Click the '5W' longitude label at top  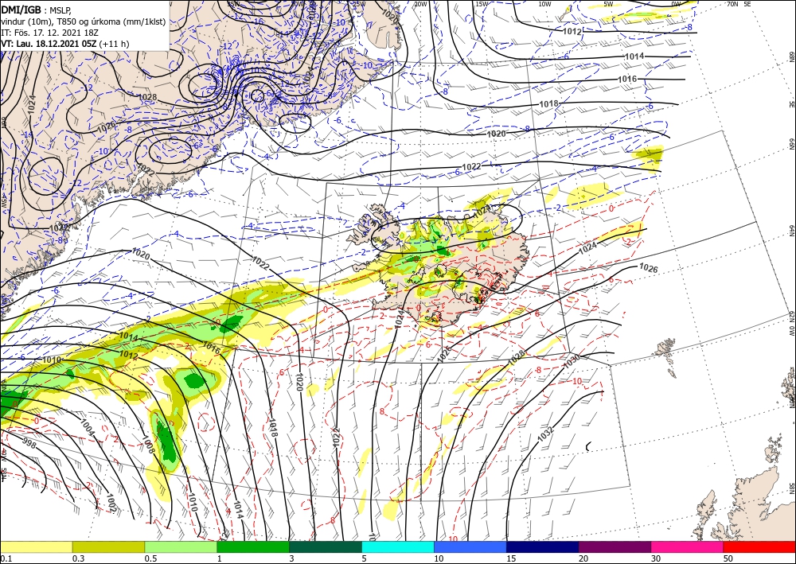(608, 4)
